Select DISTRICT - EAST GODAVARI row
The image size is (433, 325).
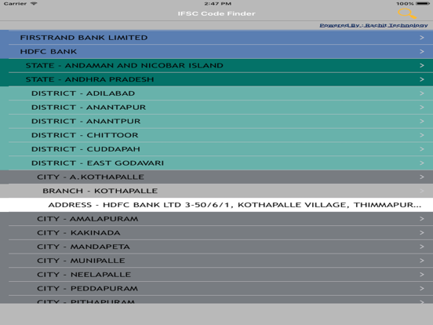click(216, 163)
